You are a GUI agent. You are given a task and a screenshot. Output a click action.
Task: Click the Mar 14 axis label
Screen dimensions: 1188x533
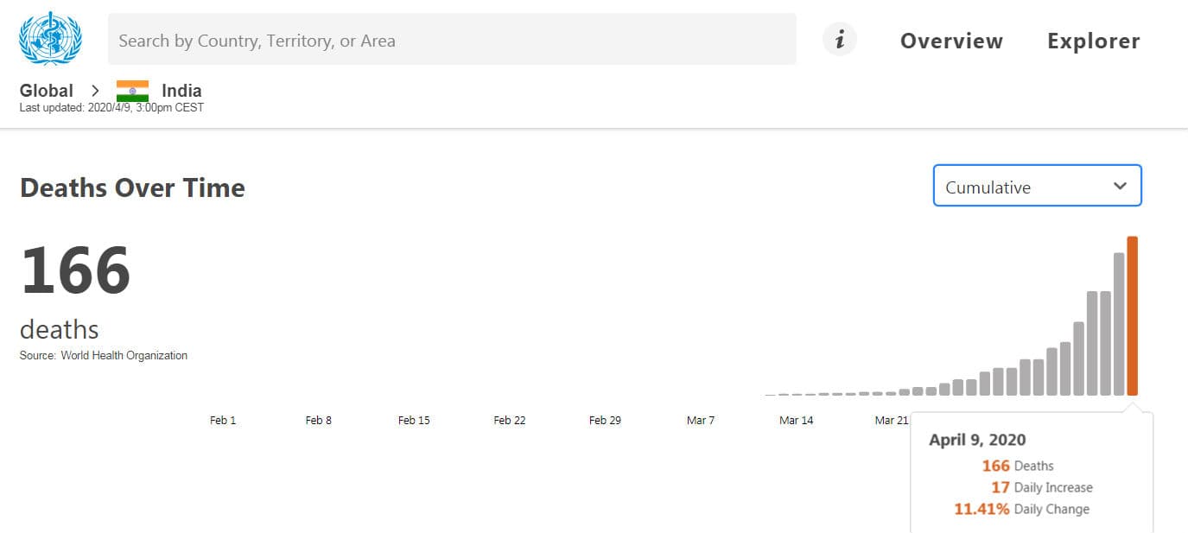tap(796, 421)
